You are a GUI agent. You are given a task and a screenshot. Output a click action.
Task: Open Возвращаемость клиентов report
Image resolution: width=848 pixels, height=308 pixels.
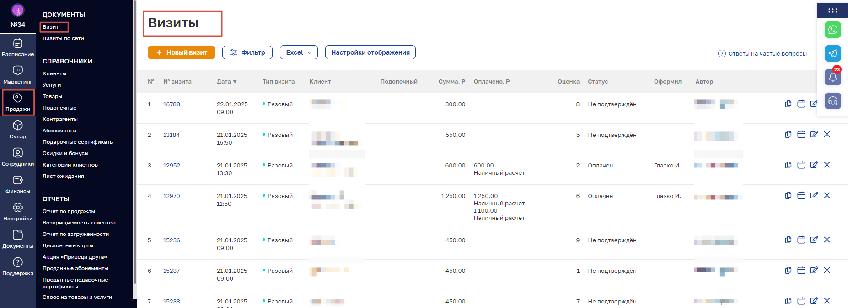pos(79,223)
